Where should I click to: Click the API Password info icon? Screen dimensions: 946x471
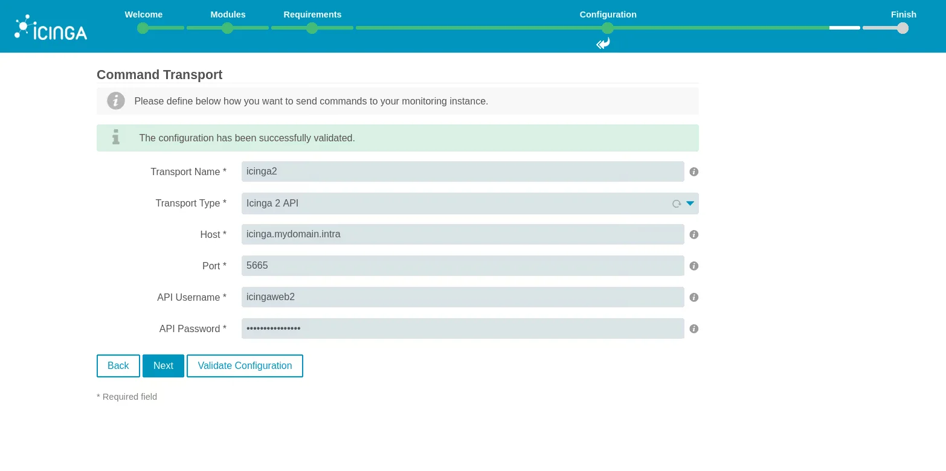pyautogui.click(x=693, y=329)
